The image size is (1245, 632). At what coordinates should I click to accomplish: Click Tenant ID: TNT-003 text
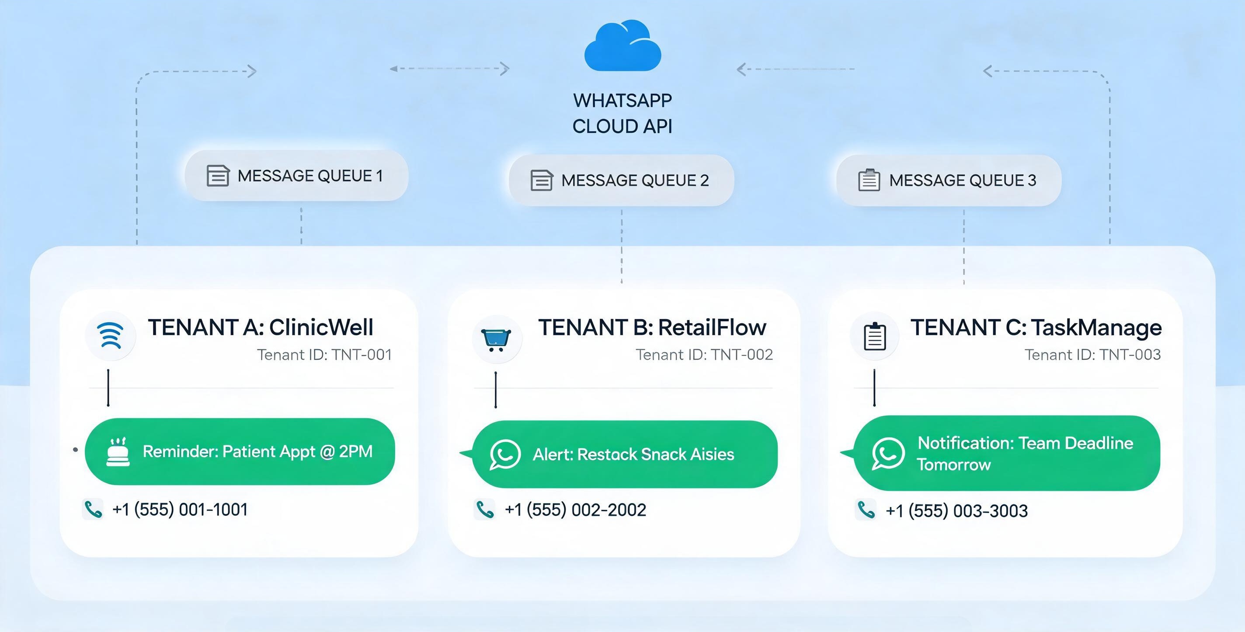click(x=1093, y=354)
